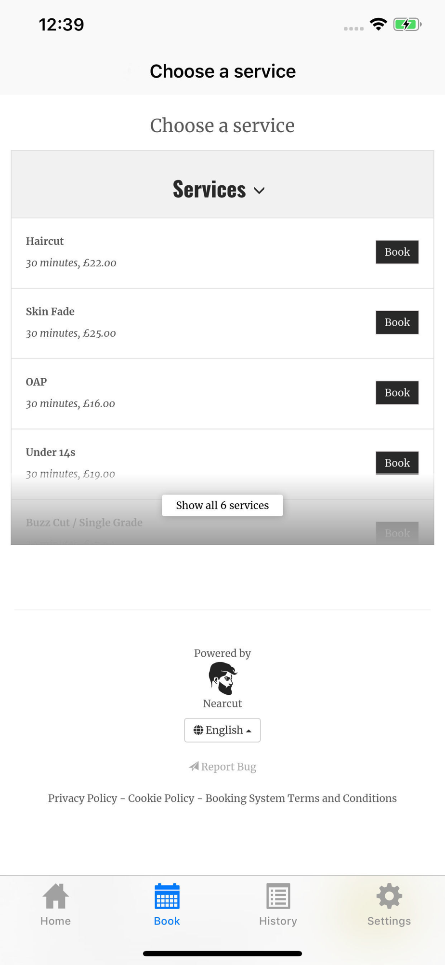Viewport: 445px width, 965px height.
Task: Book the Haircut service
Action: [x=397, y=252]
